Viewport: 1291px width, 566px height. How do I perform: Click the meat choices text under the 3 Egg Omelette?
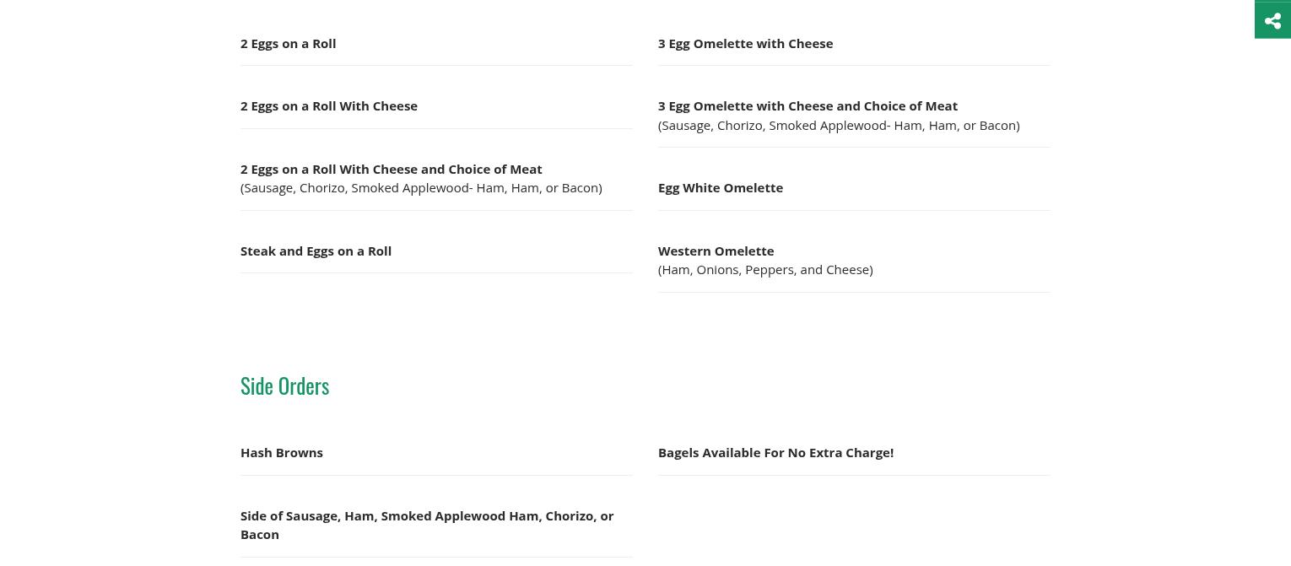click(838, 126)
